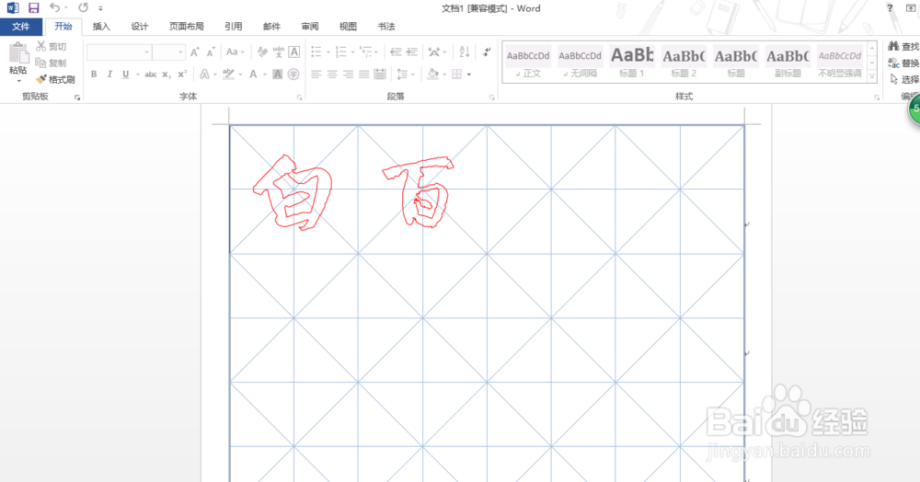Click the Paste (粘贴) clipboard icon
Image resolution: width=920 pixels, height=482 pixels.
pos(18,54)
